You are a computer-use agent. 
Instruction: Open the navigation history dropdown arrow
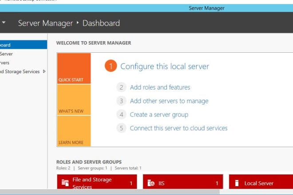(4, 23)
